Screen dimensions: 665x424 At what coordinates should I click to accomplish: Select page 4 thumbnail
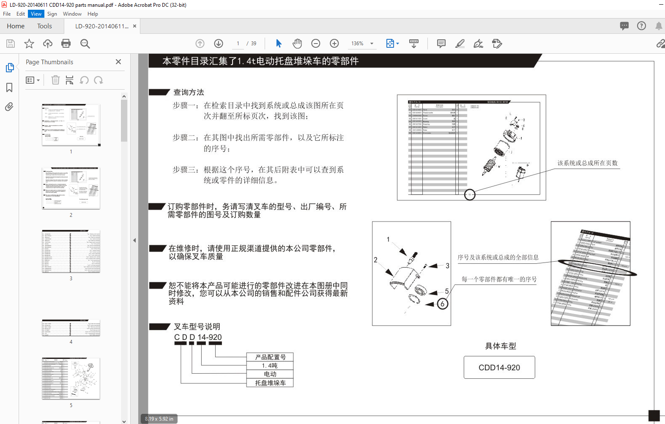tap(71, 328)
